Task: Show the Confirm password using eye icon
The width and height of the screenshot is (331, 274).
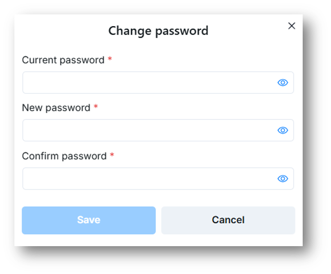Action: click(282, 179)
